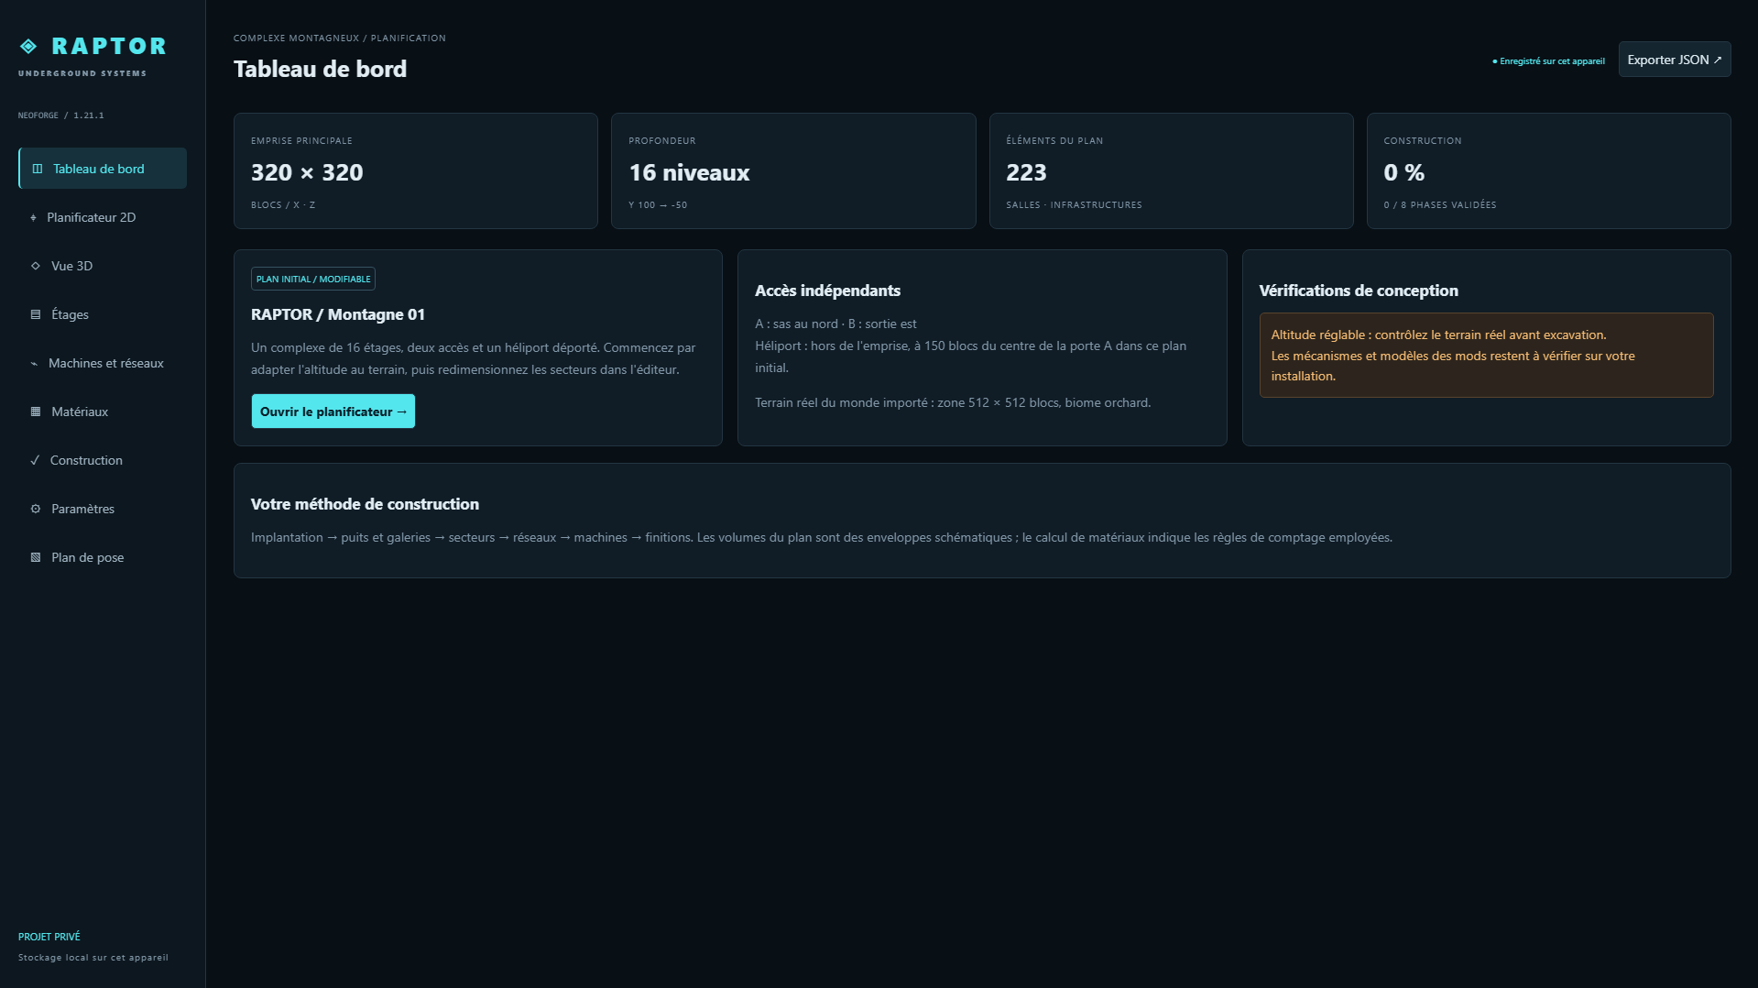Viewport: 1758px width, 988px height.
Task: Click 'Votre méthode de construction' heading
Action: (365, 504)
